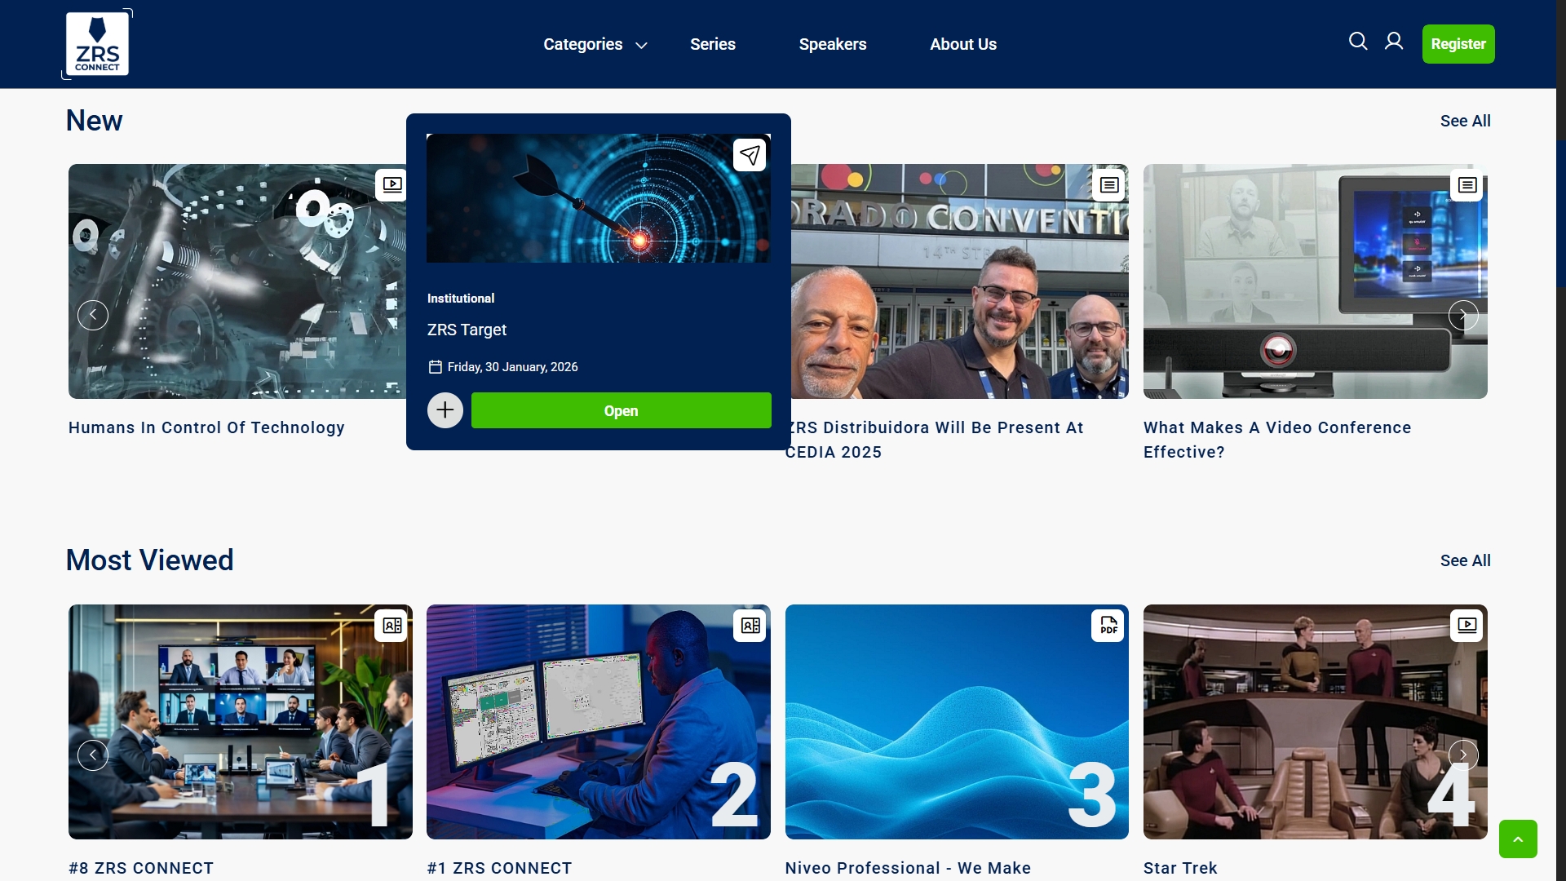Screen dimensions: 1566x881
Task: Open the #8 ZRS CONNECT meeting room thumbnail
Action: pos(241,722)
